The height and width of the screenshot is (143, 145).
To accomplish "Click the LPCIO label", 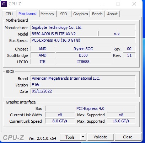I will [22, 62].
